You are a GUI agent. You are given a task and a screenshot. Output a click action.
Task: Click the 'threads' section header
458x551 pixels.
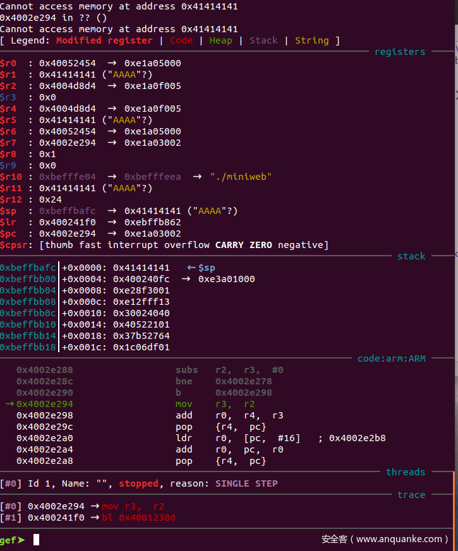(x=406, y=472)
